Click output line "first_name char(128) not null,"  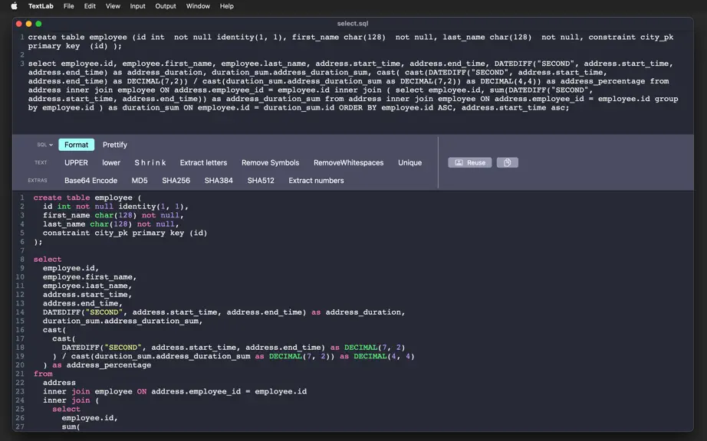(x=113, y=215)
